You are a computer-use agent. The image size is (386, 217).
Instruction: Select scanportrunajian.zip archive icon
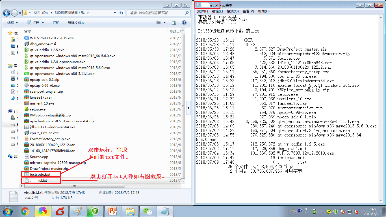pyautogui.click(x=27, y=91)
